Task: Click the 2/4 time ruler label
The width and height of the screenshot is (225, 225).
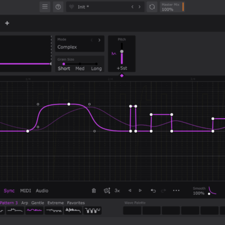Action: (x=110, y=79)
